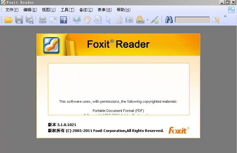This screenshot has width=237, height=153.
Task: Click the Snapshot camera icon
Action: click(x=129, y=20)
